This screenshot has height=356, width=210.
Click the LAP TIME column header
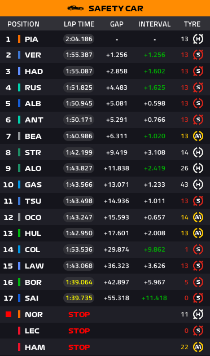79,24
